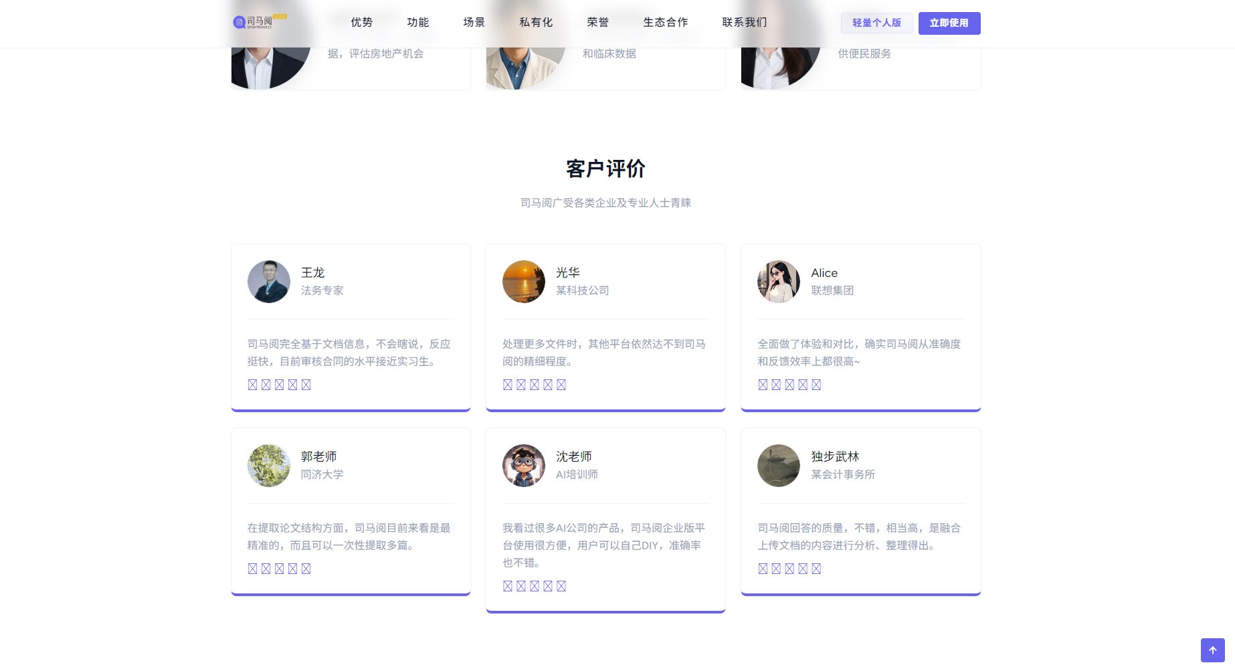Click 王龙's profile avatar
This screenshot has width=1235, height=669.
(269, 282)
